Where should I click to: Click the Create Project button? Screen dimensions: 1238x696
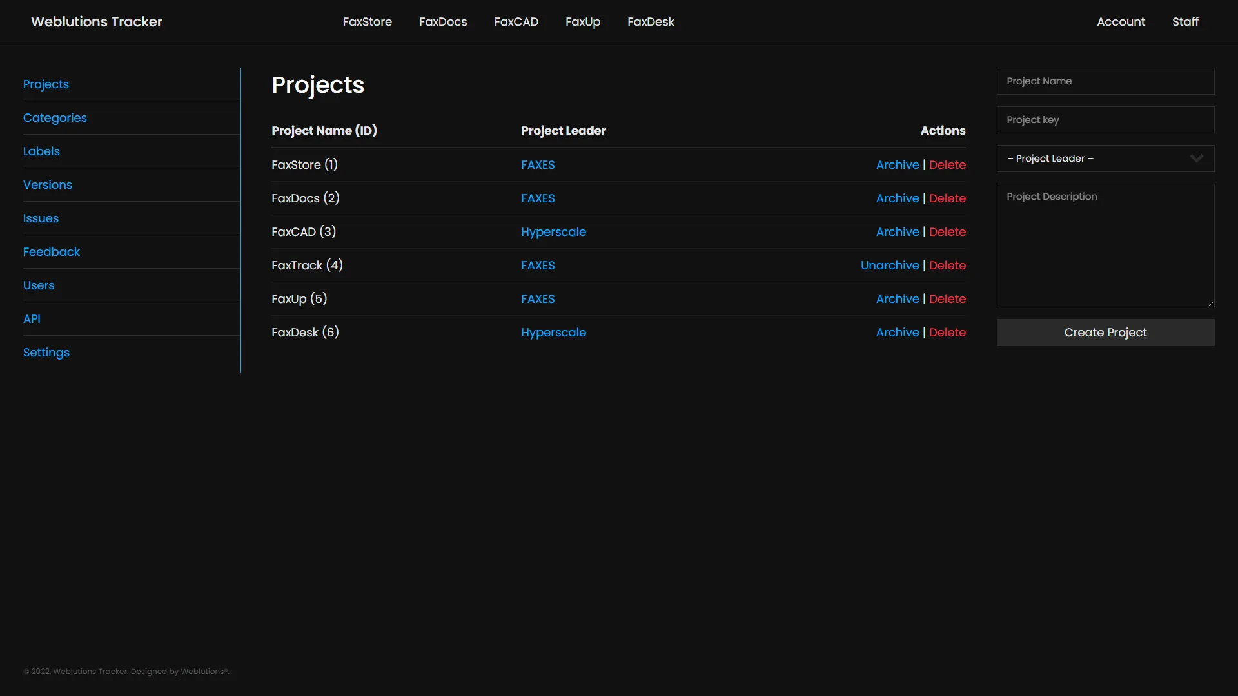[x=1105, y=332]
